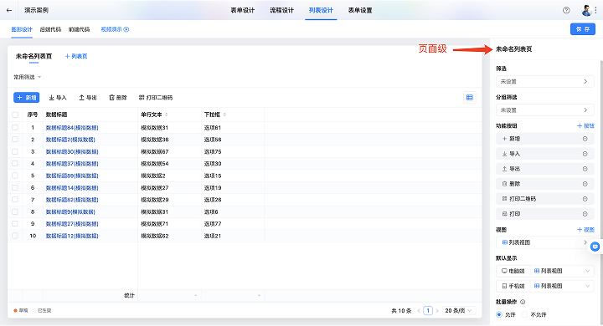603x326 pixels.
Task: Check the select-all header checkbox
Action: pos(15,115)
